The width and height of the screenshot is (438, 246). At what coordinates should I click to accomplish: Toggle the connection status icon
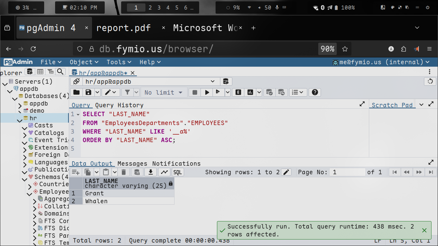pos(77,81)
